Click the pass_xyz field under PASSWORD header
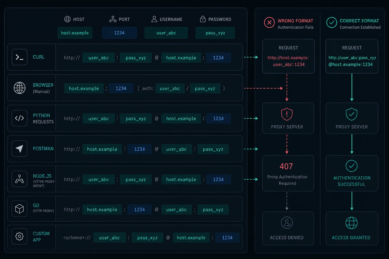The image size is (389, 259). point(215,33)
